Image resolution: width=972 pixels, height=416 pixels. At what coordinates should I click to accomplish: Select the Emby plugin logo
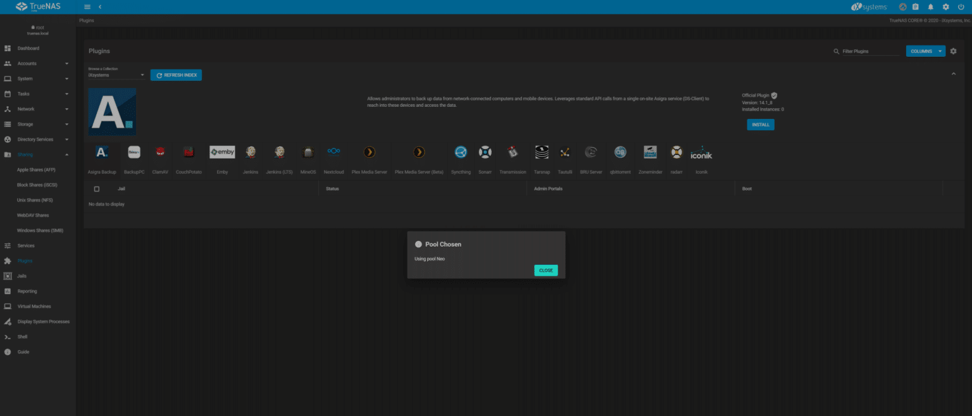tap(222, 152)
